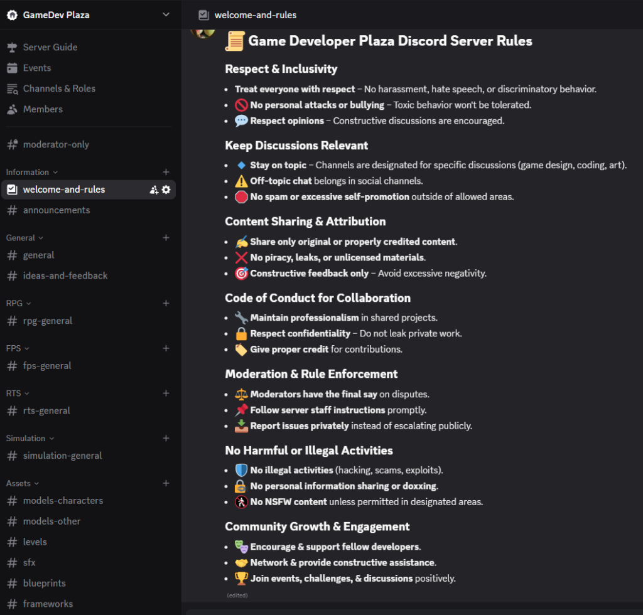Open the sfx channel
Viewport: 643px width, 615px height.
pos(89,562)
